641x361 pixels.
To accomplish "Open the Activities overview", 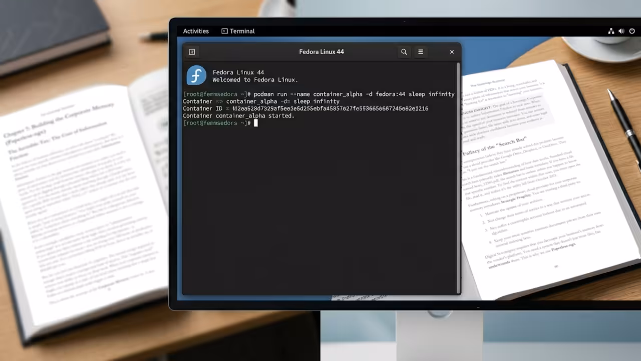I will [196, 31].
